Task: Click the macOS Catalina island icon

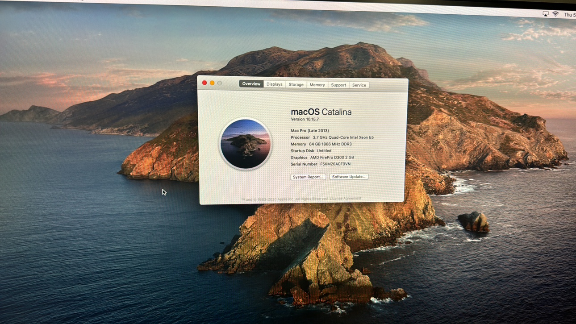Action: 245,144
